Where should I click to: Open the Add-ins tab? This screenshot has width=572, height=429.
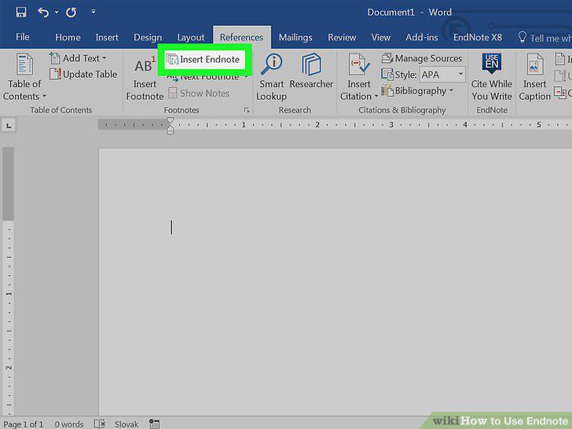point(422,37)
